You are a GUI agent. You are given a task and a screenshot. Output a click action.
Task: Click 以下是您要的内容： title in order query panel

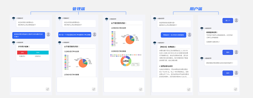pos(72,47)
